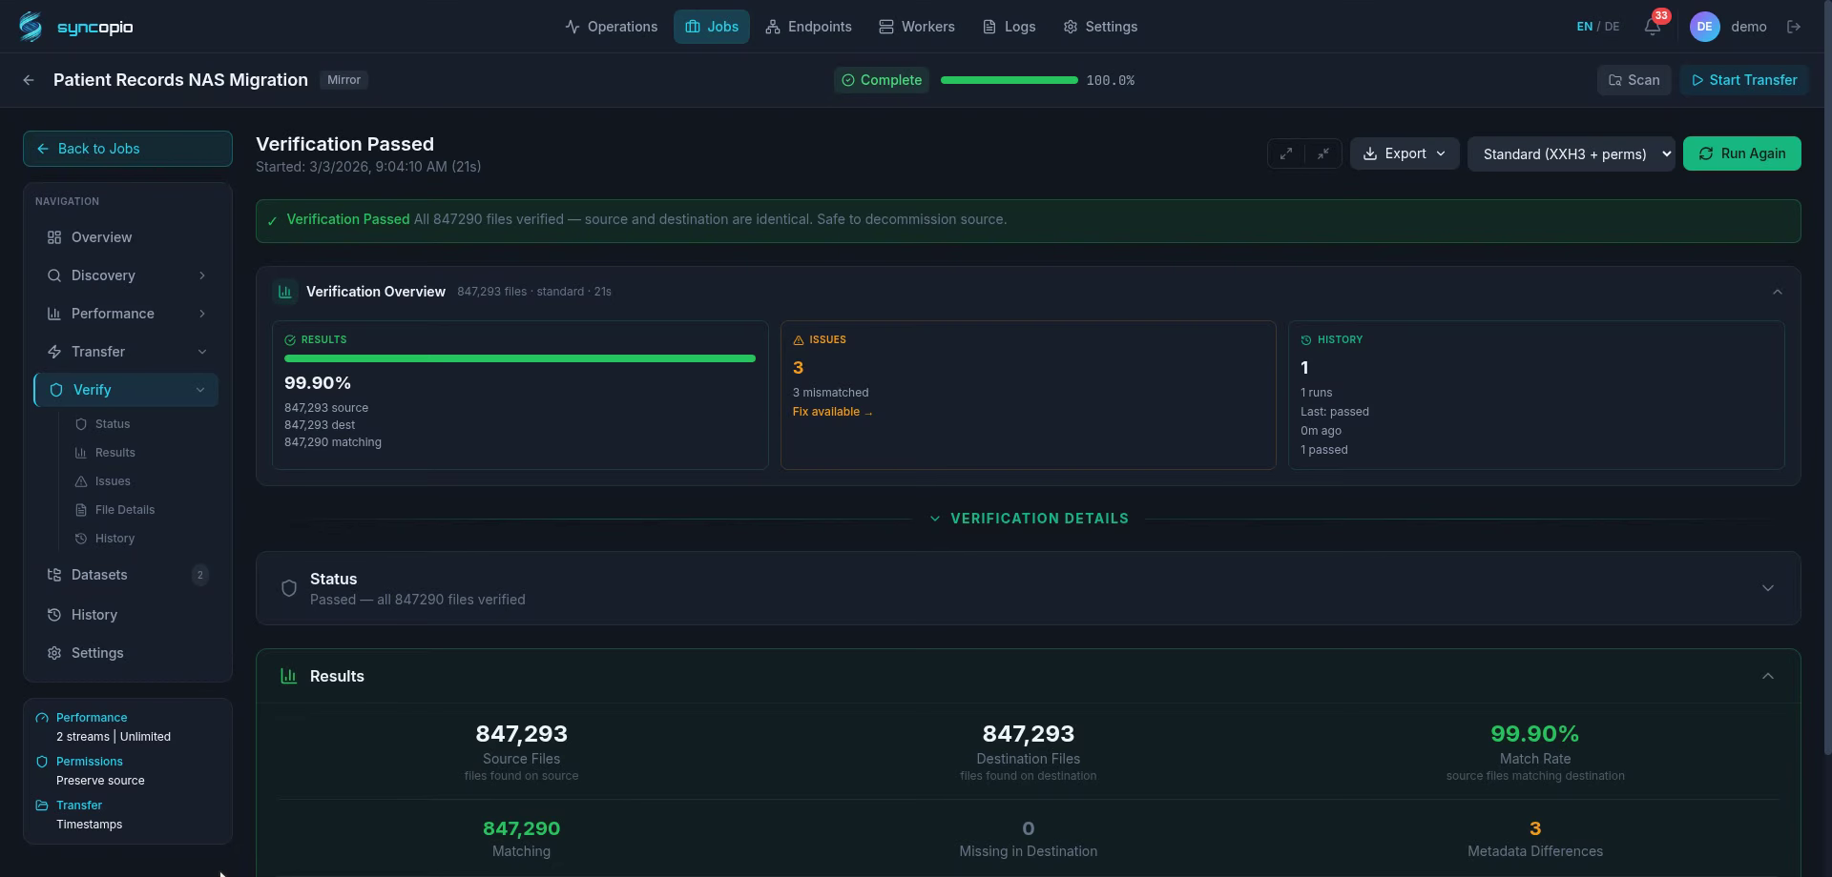Collapse all sections icon button
The width and height of the screenshot is (1832, 877).
1323,153
